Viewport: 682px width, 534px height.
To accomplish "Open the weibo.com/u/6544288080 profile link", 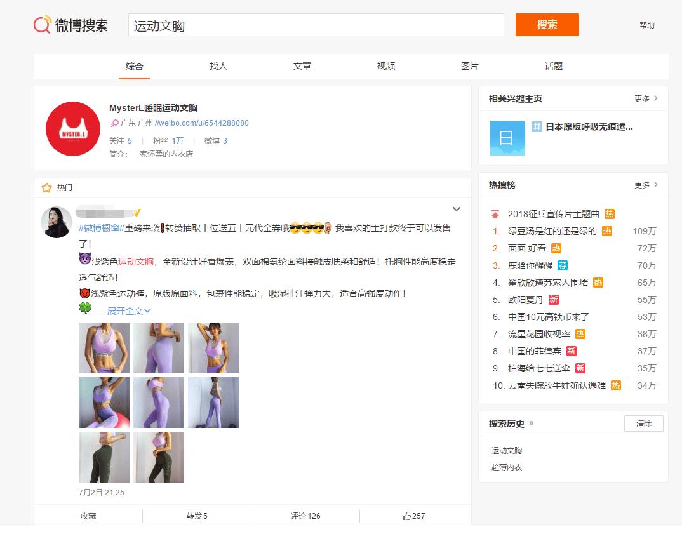I will tap(203, 124).
